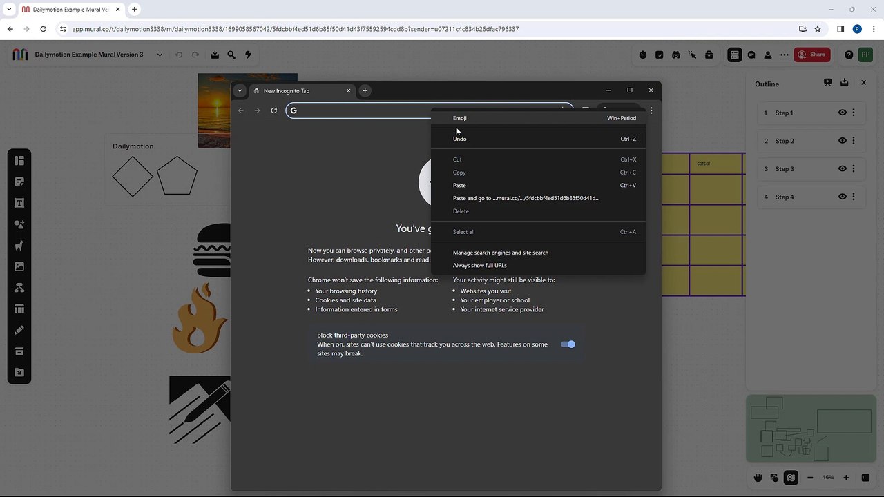Open the incognito Chrome three-dot menu
Screen dimensions: 884x497
pyautogui.click(x=651, y=110)
